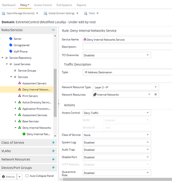This screenshot has height=181, width=172.
Task: Toggle the Auto Collapse Panel checkbox
Action: pos(27,176)
